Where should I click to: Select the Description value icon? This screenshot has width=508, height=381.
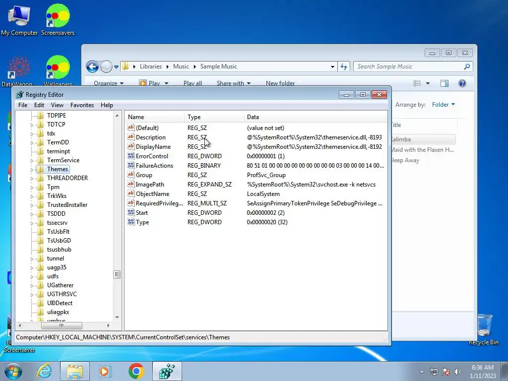click(131, 137)
